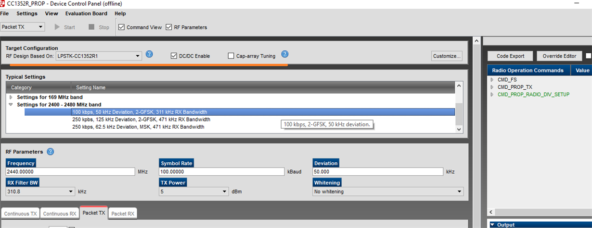Click the Deviation input field
The image size is (592, 228).
click(378, 171)
